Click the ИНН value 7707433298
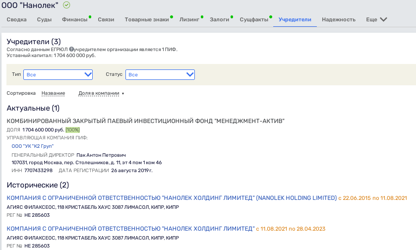 tap(39, 170)
